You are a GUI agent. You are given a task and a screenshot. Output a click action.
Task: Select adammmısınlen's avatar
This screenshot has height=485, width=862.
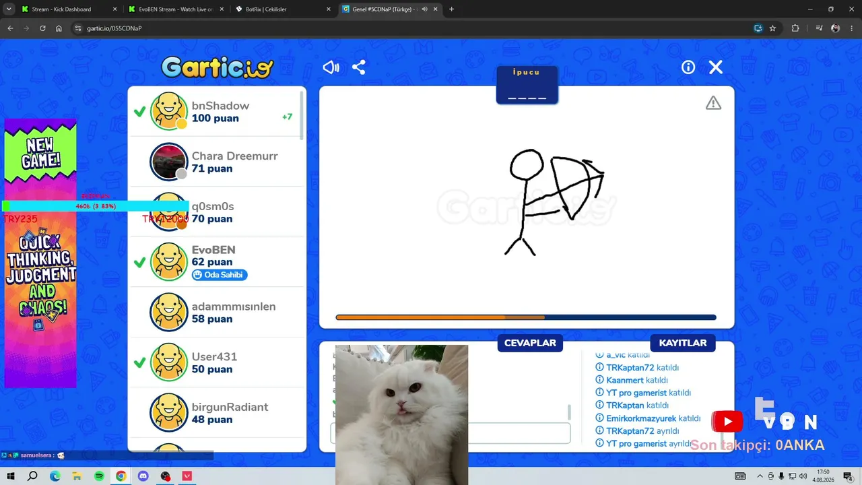pyautogui.click(x=168, y=312)
